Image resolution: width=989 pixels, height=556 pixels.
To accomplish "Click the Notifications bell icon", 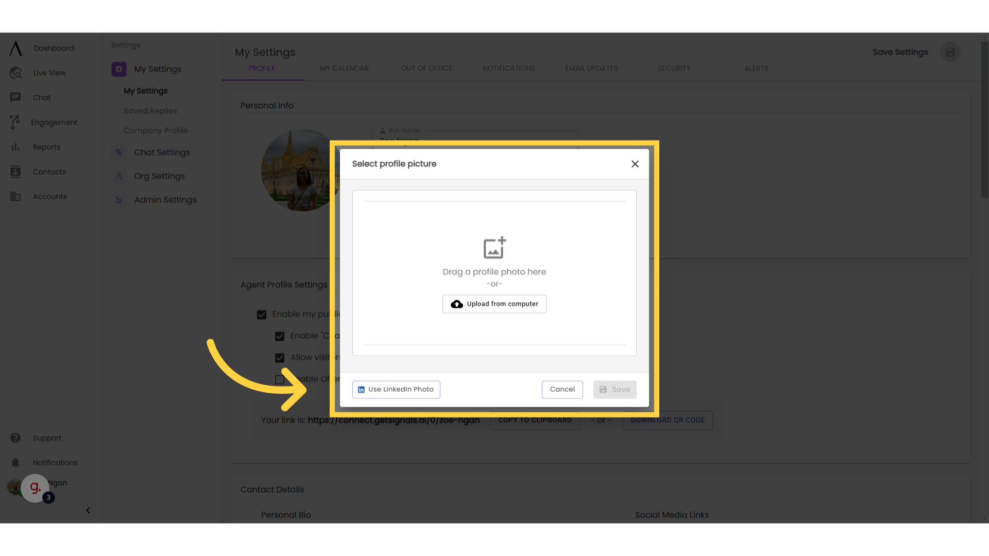I will pyautogui.click(x=15, y=462).
